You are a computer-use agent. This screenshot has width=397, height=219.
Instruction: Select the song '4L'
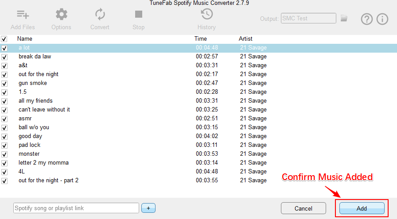coord(22,172)
